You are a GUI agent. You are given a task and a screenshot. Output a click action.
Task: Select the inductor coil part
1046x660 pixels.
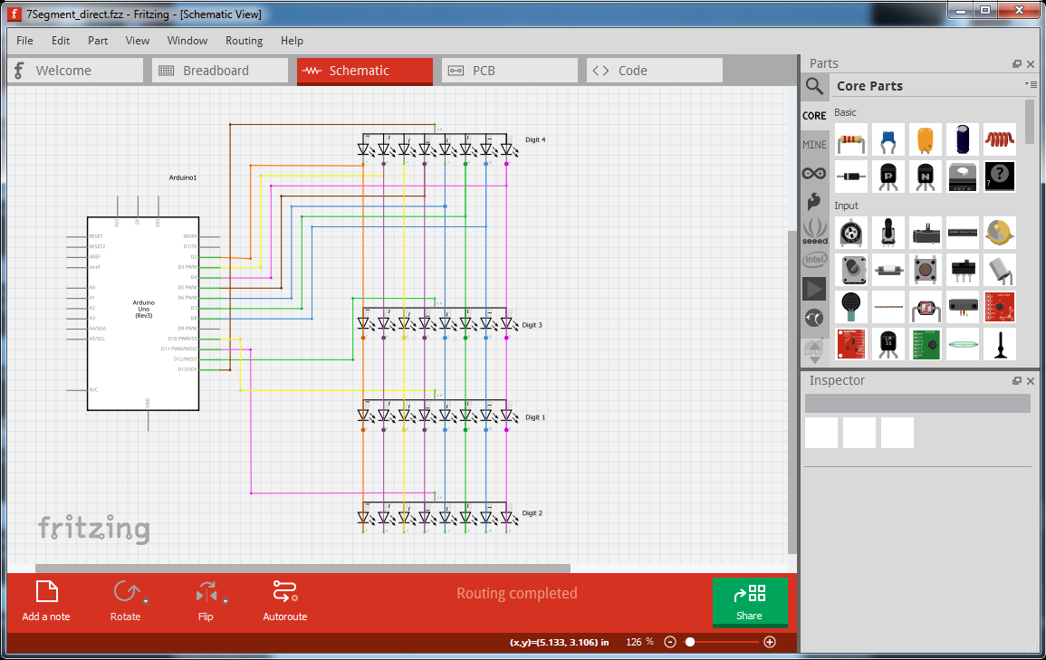click(1000, 139)
